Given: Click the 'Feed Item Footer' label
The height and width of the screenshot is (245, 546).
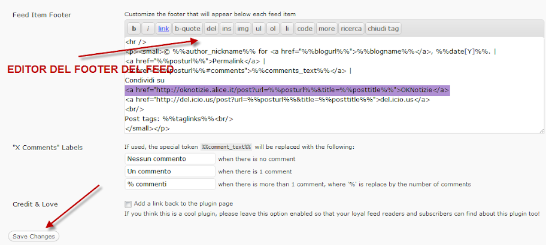Looking at the screenshot, I should (x=42, y=16).
